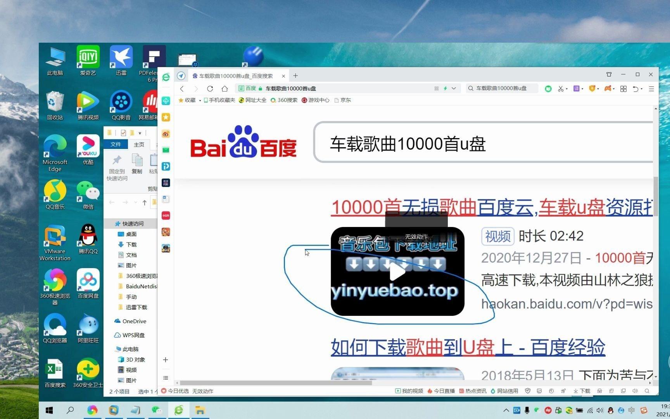
Task: Open the extensions grid icon
Action: click(x=623, y=89)
